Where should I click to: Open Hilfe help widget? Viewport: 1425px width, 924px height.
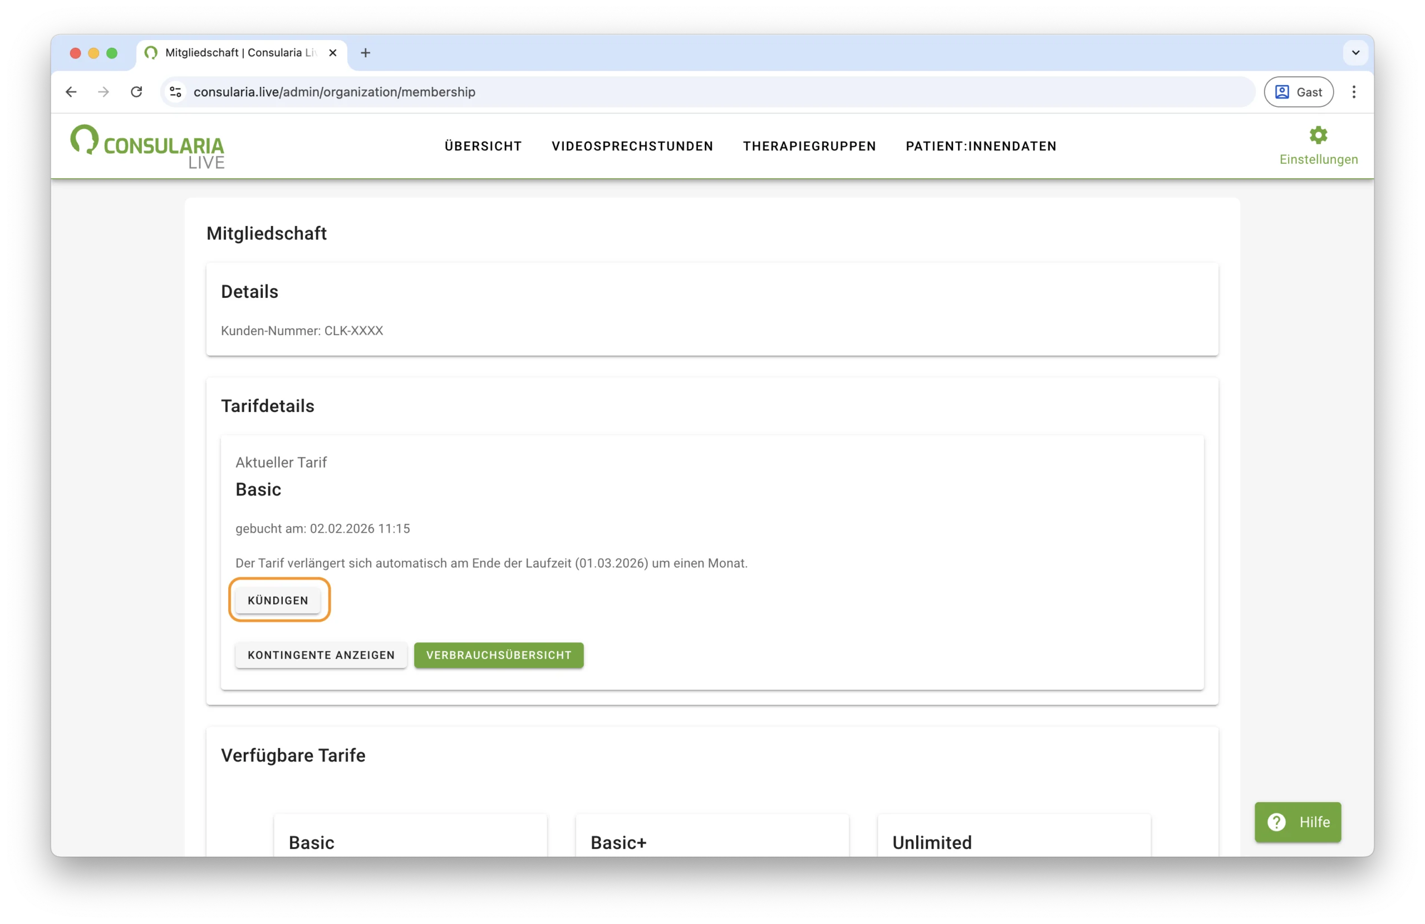[1298, 822]
